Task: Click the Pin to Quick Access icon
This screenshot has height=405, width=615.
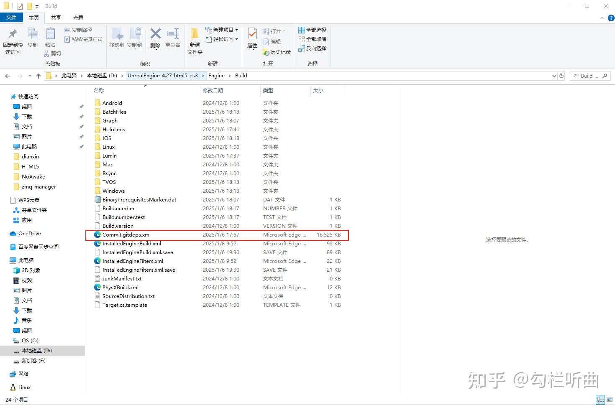Action: pos(13,40)
